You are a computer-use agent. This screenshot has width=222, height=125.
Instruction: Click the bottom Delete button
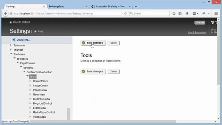click(113, 72)
